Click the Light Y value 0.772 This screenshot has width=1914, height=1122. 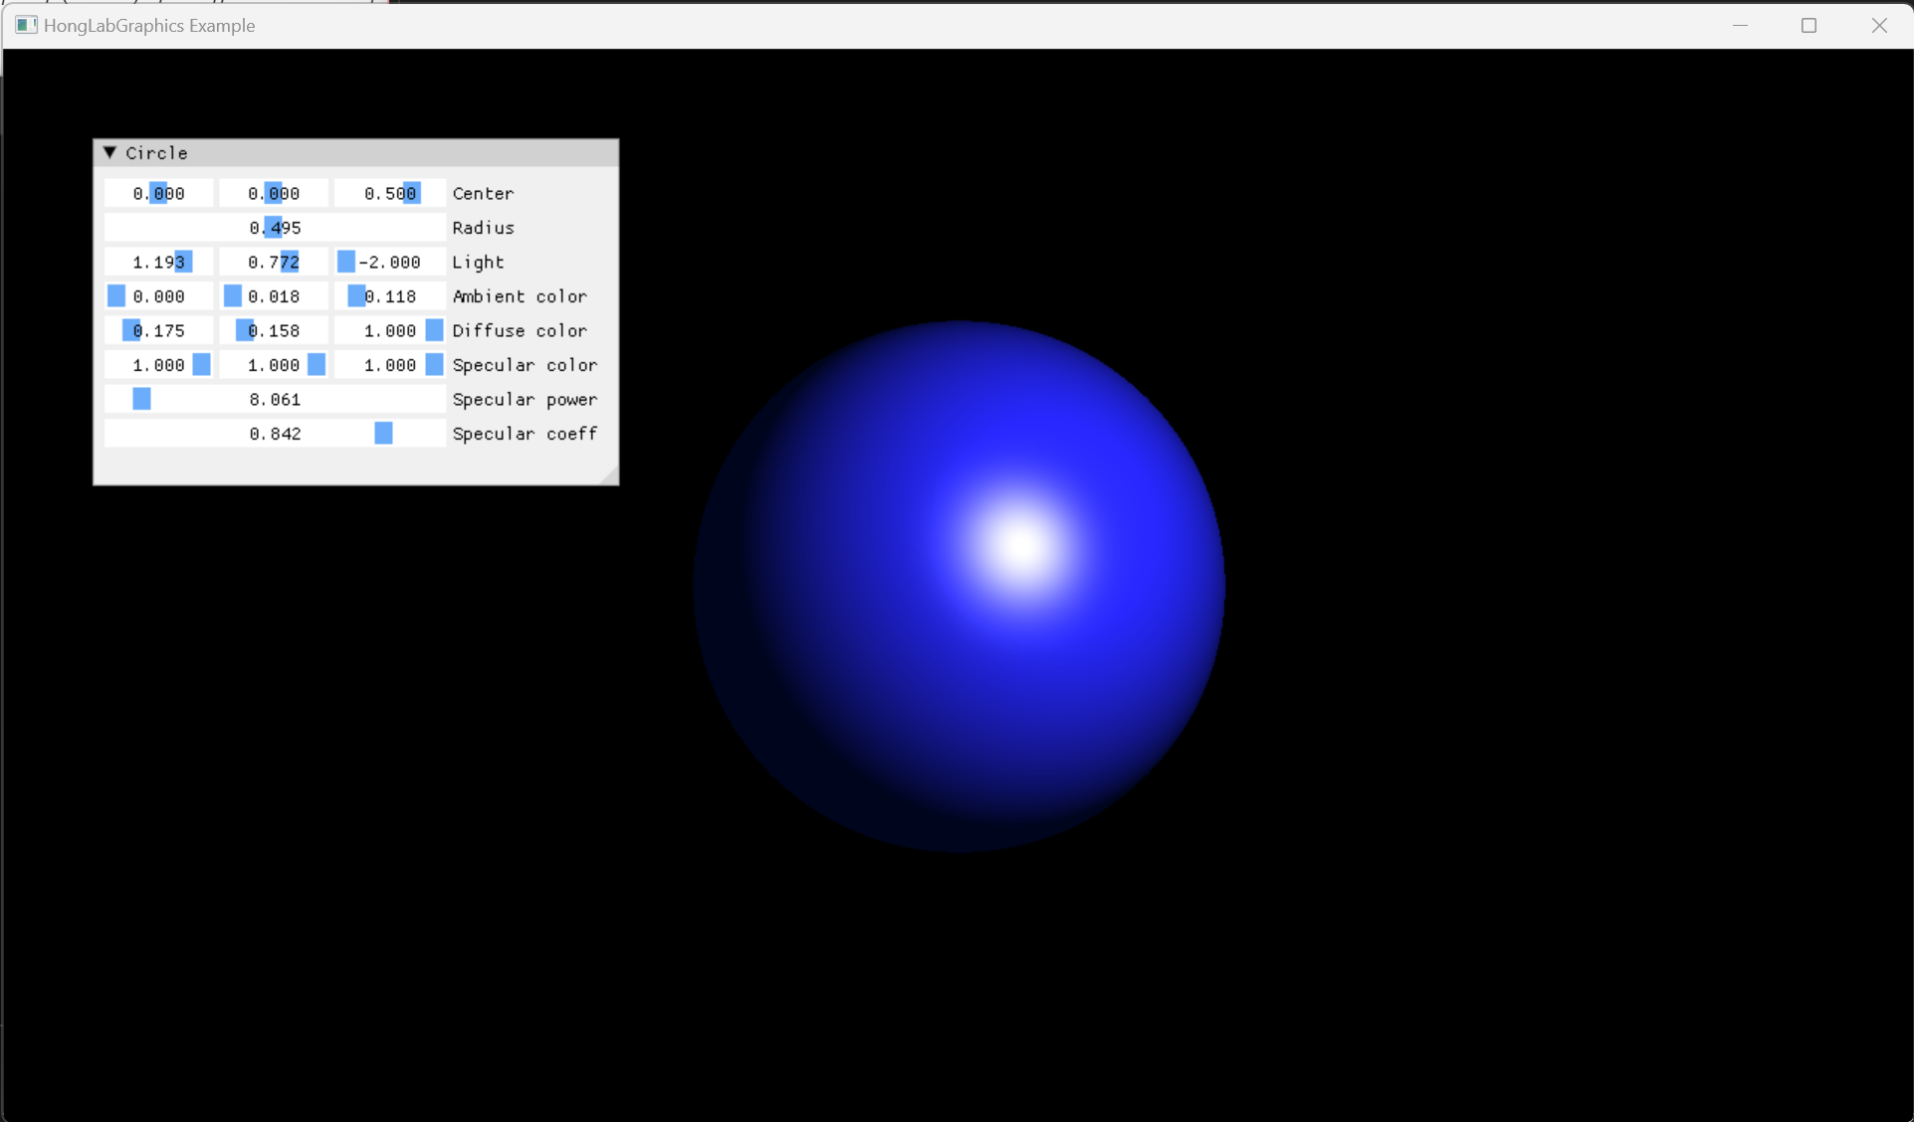[x=274, y=262]
